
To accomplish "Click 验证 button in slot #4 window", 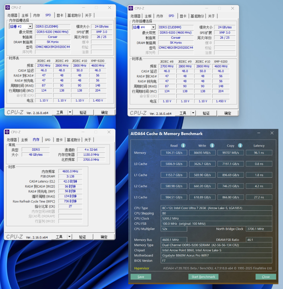I will [x=206, y=113].
